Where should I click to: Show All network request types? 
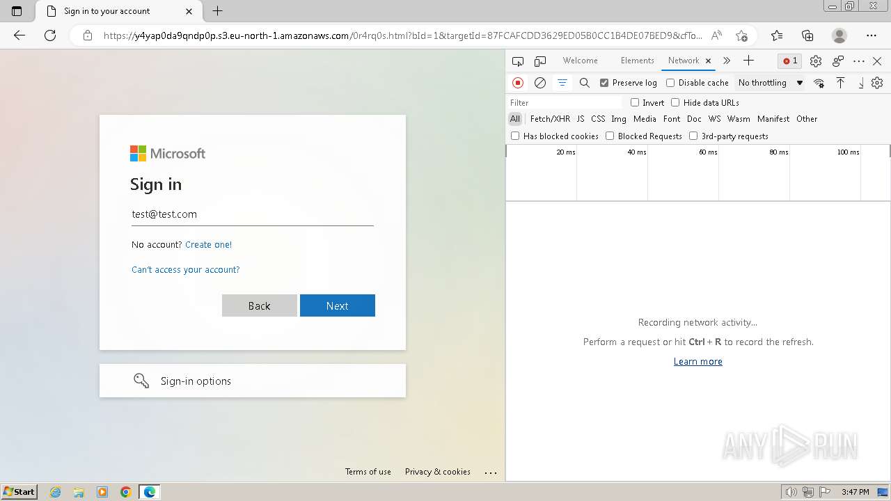515,119
